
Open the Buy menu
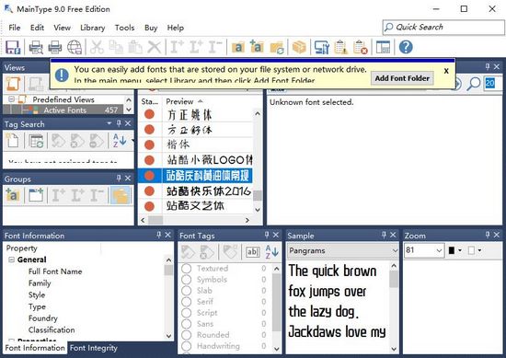(151, 28)
